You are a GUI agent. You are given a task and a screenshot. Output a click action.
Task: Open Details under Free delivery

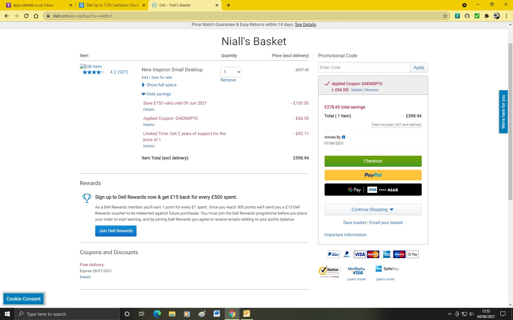tap(85, 277)
